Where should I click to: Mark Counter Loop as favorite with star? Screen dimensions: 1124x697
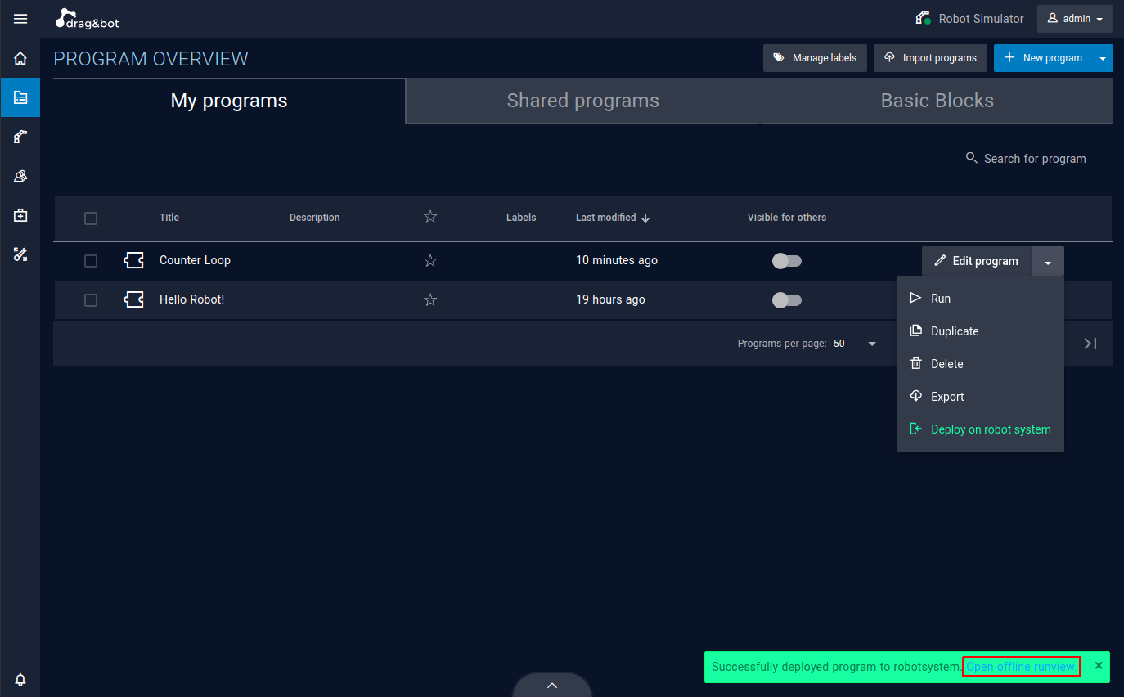pos(430,261)
